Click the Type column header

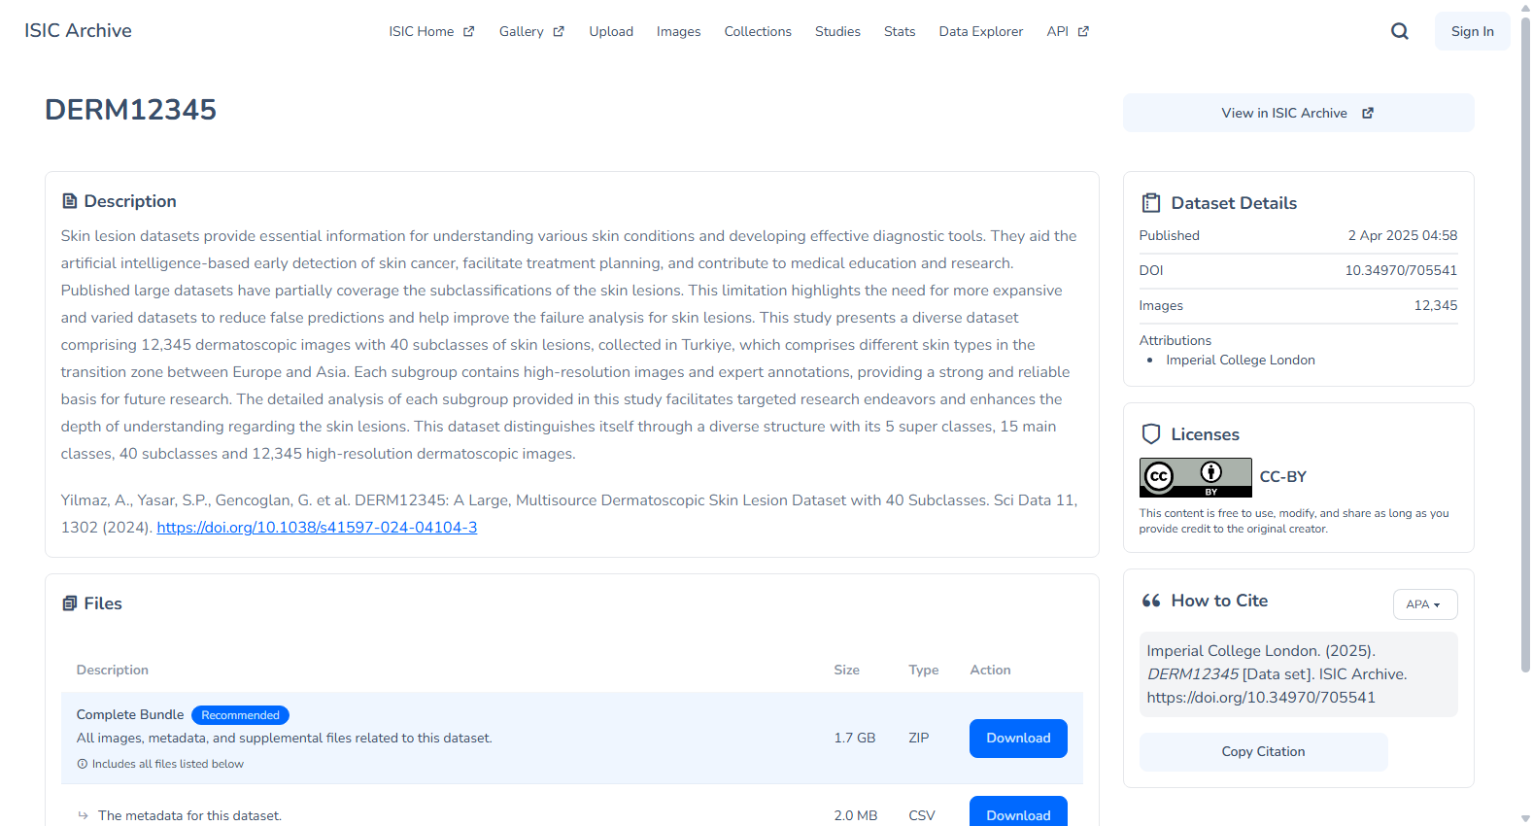(x=924, y=671)
